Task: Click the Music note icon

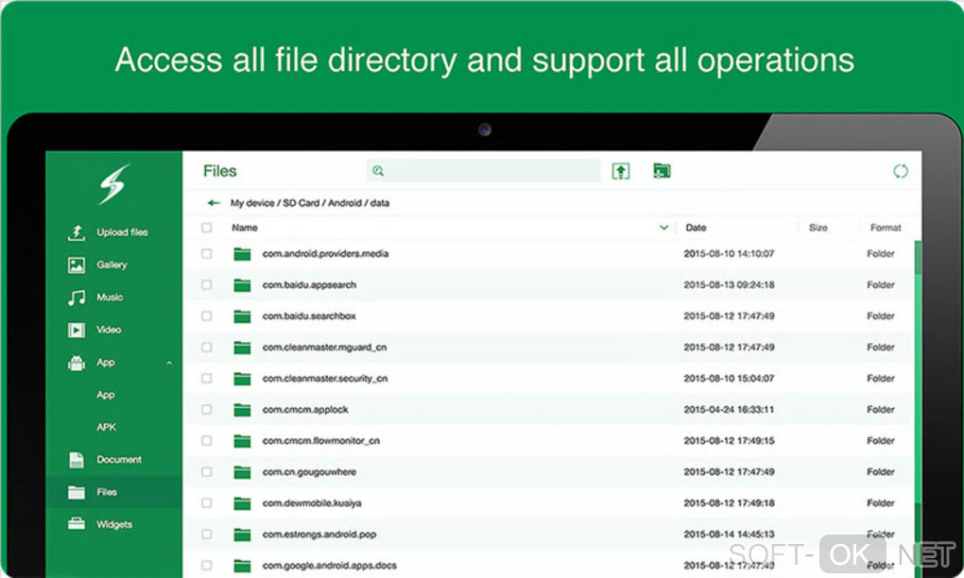Action: click(x=77, y=297)
